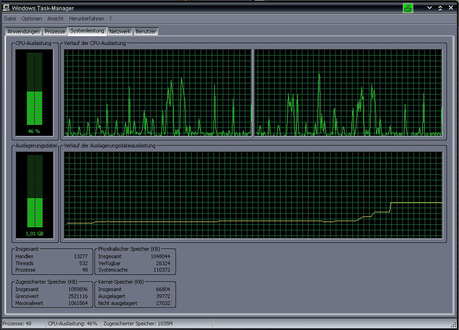459x330 pixels.
Task: Click Kernel-Speicher Insgesamt value 66804
Action: 163,289
